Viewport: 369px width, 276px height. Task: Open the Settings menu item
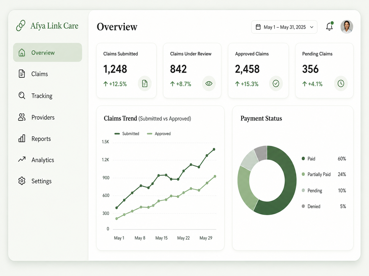[48, 181]
